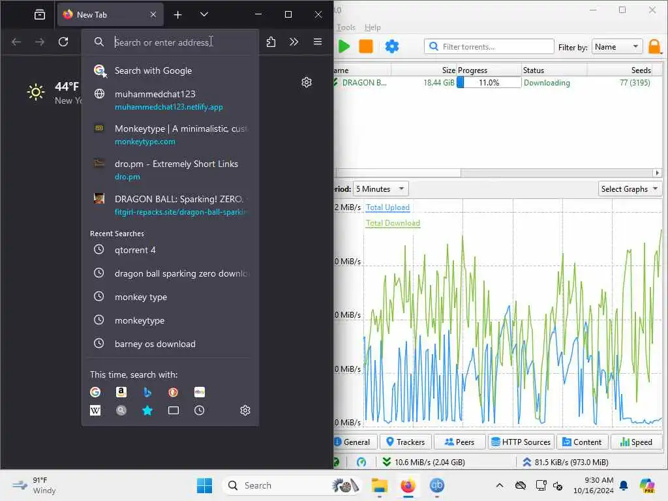Search this time with eBay icon

[x=199, y=392]
